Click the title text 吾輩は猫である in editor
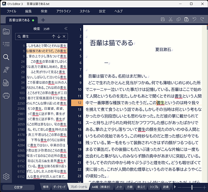This screenshot has height=192, width=208. [x=111, y=43]
